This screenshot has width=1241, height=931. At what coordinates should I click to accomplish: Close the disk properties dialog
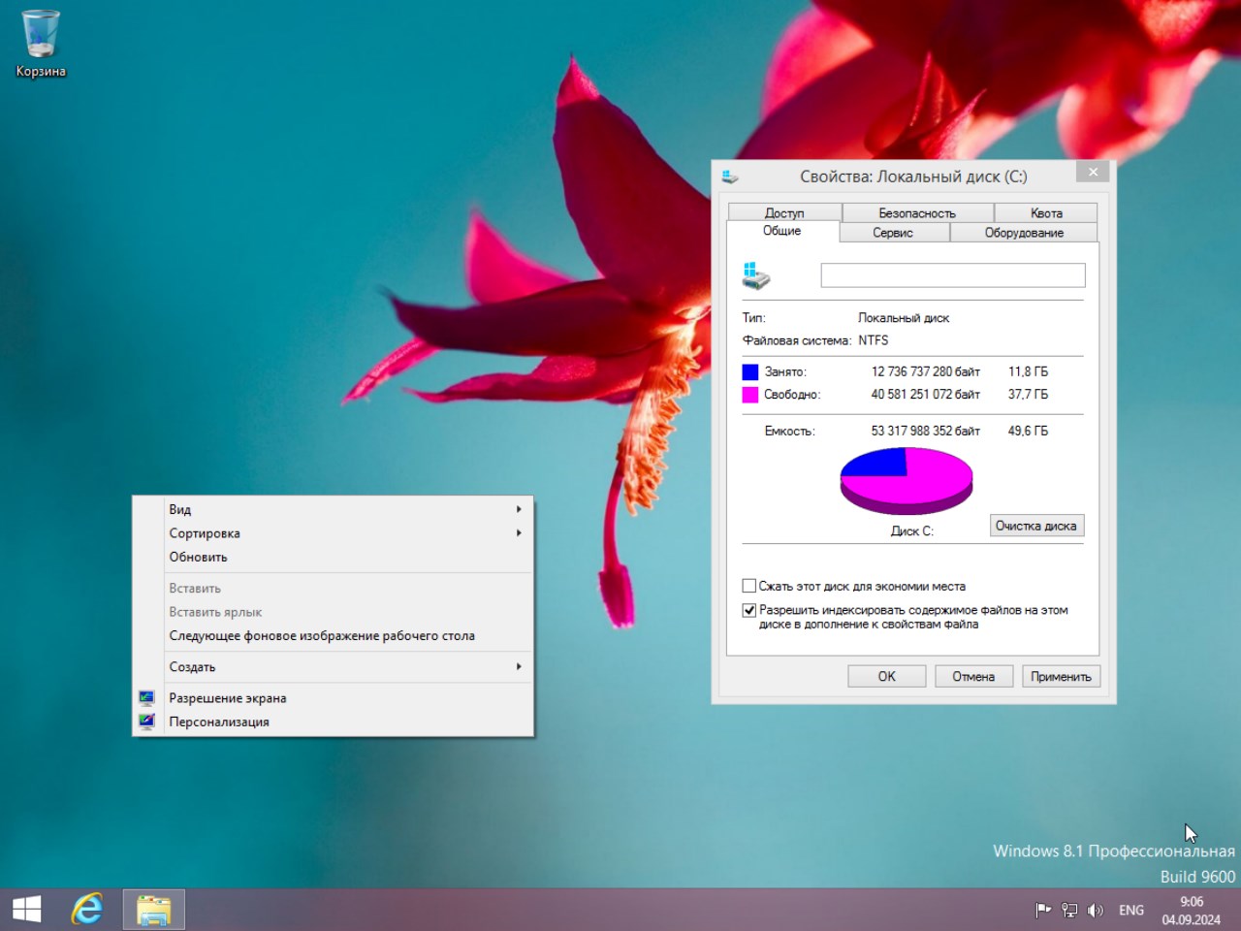point(1093,172)
